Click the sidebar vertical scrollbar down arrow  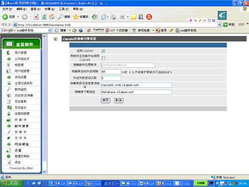44,172
